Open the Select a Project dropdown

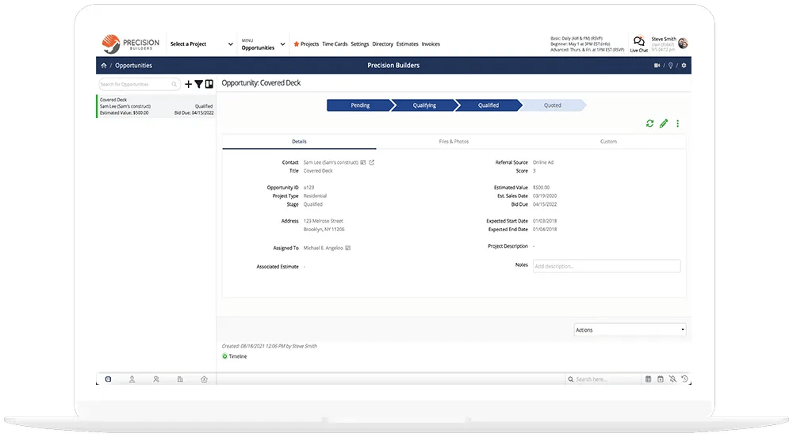coord(202,44)
